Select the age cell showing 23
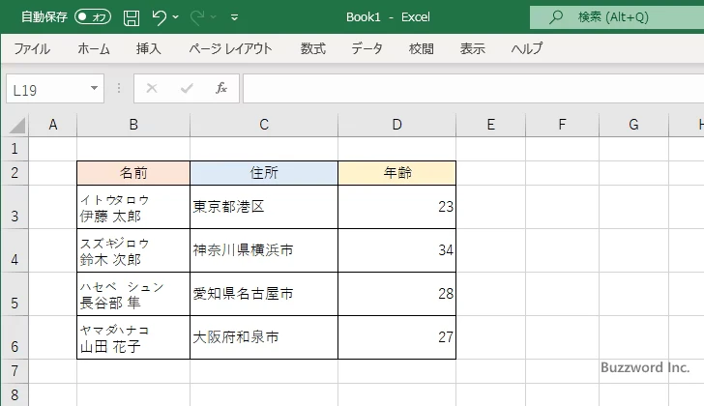This screenshot has width=704, height=406. (396, 207)
